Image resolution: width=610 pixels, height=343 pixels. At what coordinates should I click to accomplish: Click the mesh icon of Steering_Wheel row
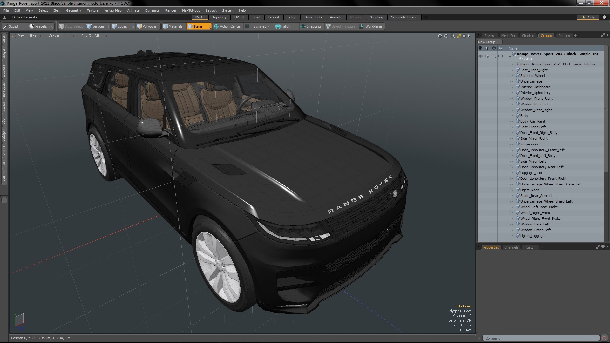(518, 76)
